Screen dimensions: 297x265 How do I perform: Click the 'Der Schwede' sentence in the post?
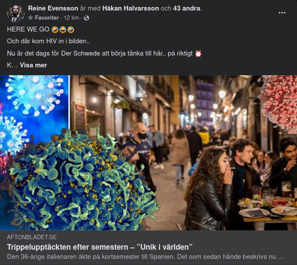(x=100, y=53)
